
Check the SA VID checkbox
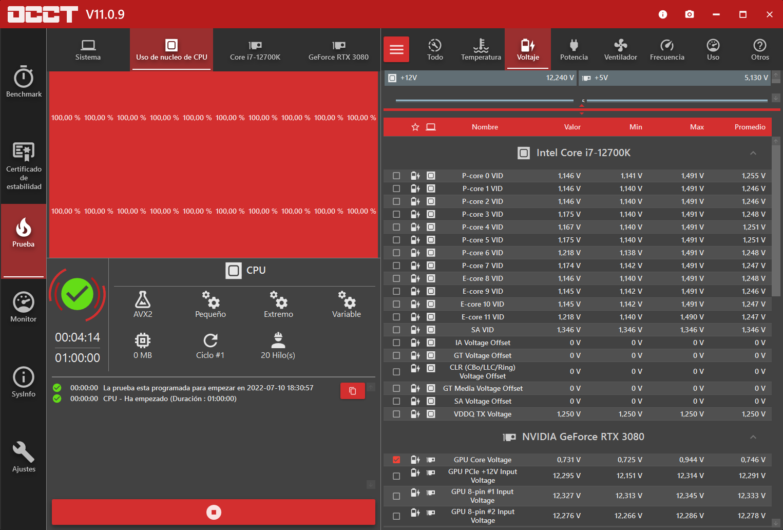[x=396, y=330]
